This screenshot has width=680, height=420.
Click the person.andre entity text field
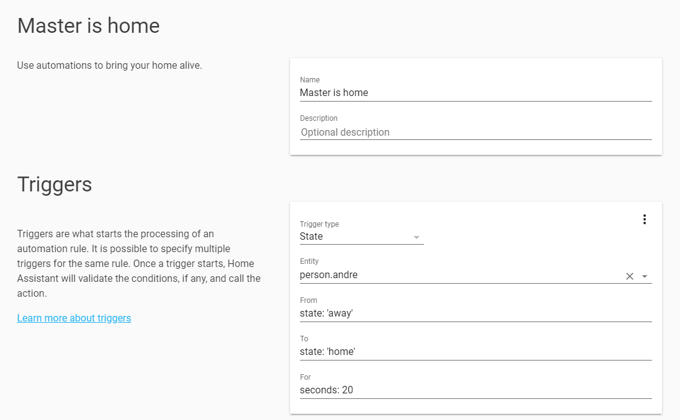pos(459,275)
